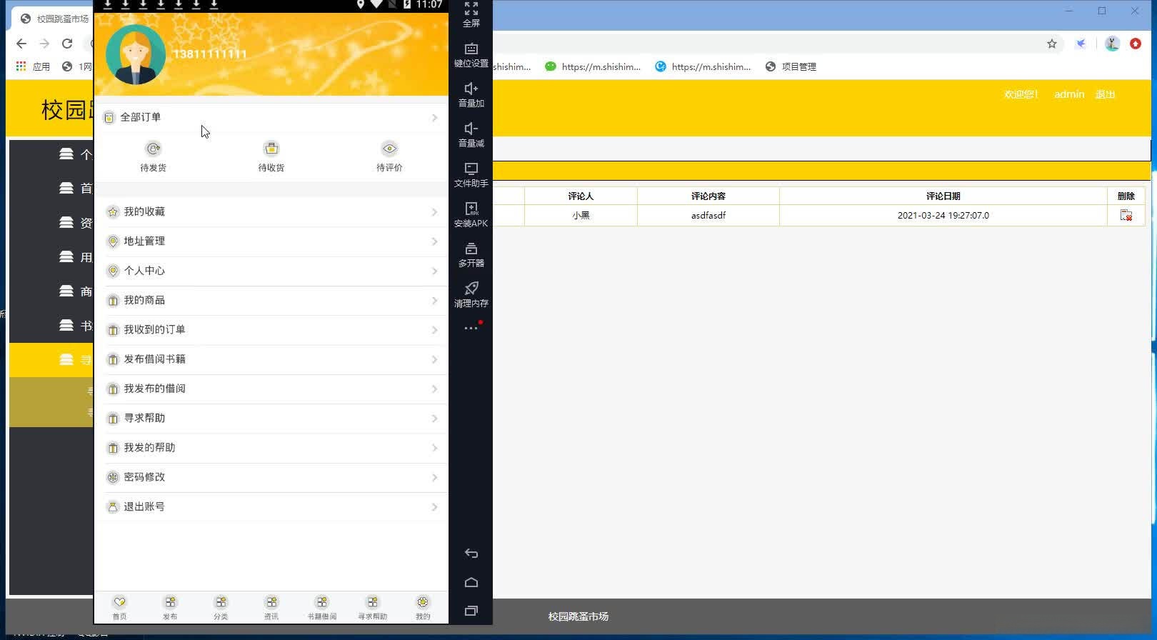Click the delete icon in the 小黑 comment row
Image resolution: width=1157 pixels, height=640 pixels.
(1126, 215)
